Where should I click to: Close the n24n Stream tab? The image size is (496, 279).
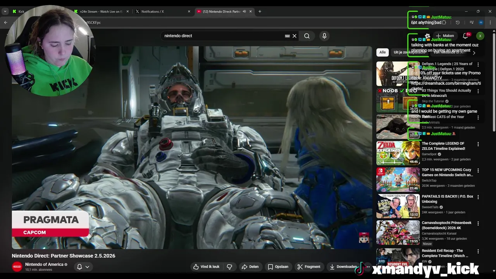pyautogui.click(x=127, y=12)
